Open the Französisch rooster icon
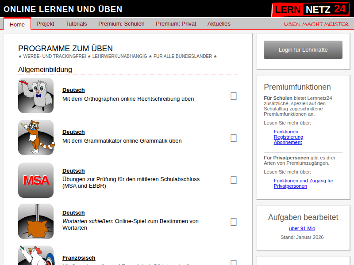 tap(36, 255)
